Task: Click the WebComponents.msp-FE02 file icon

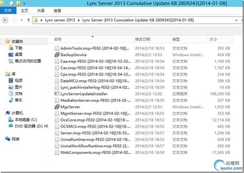Action: tap(57, 153)
